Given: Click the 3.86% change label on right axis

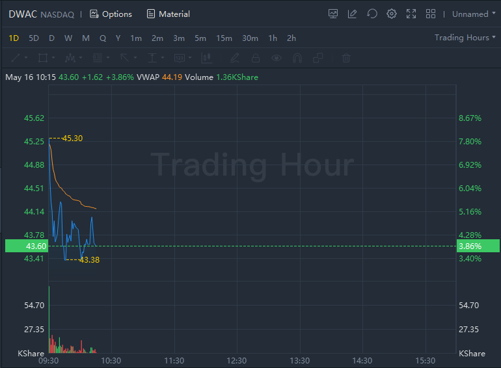Looking at the screenshot, I should [478, 246].
